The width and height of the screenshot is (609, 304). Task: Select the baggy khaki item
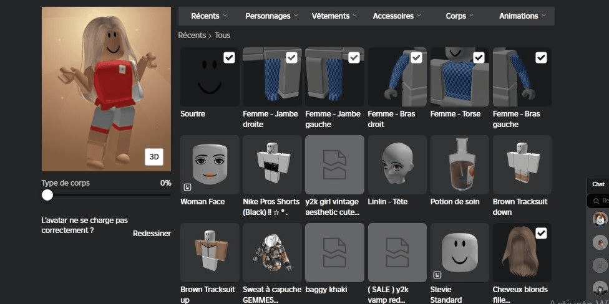click(335, 252)
